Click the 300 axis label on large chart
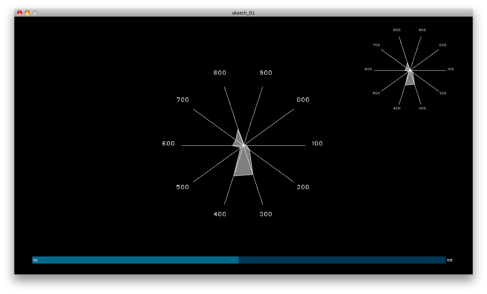The height and width of the screenshot is (294, 487). click(266, 214)
